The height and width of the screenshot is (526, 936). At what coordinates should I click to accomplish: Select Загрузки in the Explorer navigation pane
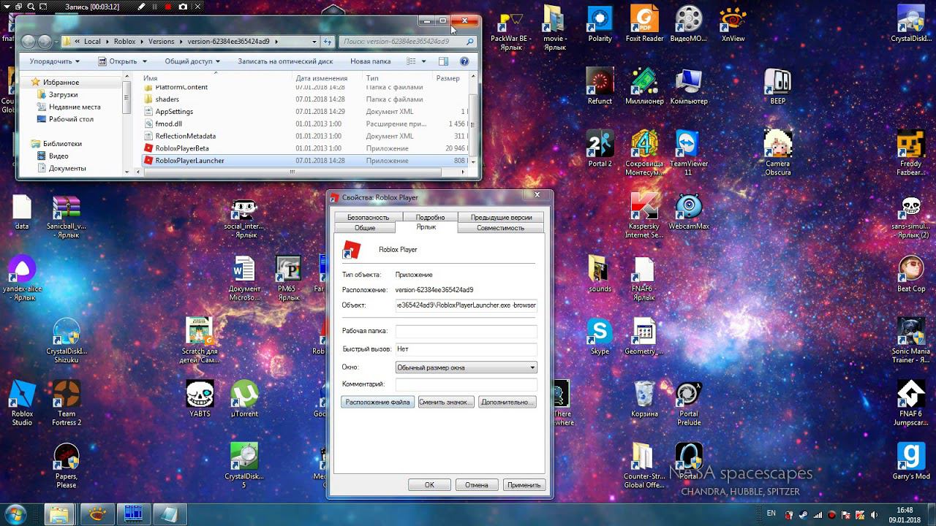point(64,95)
